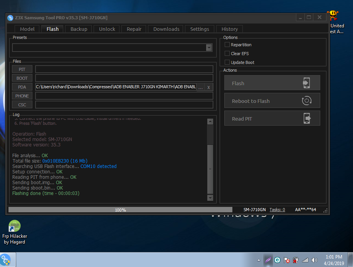Click 'AA**-**64' serial in status bar
353x267 pixels.
coord(306,210)
